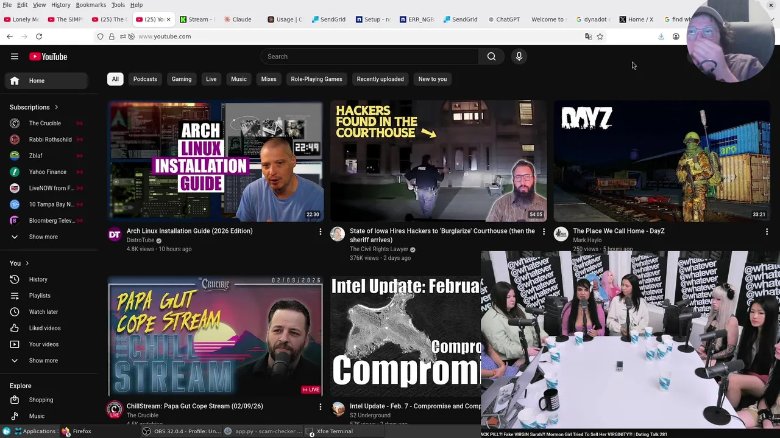Expand the Subscriptions section chevron
Screen dimensions: 780x438
point(57,107)
